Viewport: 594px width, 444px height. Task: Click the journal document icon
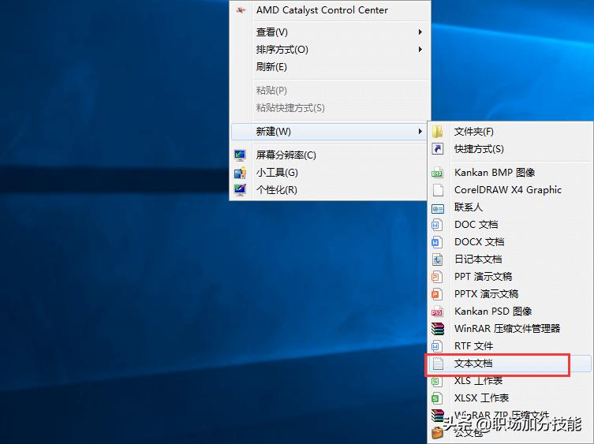[x=437, y=259]
